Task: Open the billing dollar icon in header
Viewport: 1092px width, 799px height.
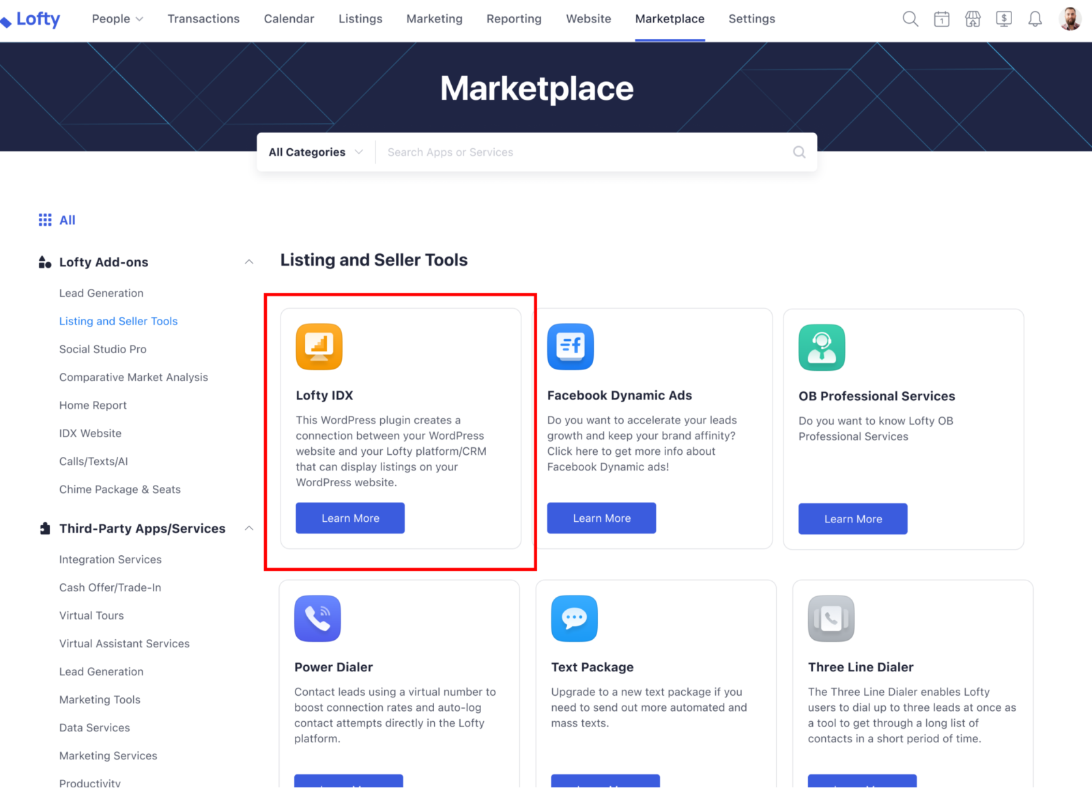Action: pos(1003,19)
